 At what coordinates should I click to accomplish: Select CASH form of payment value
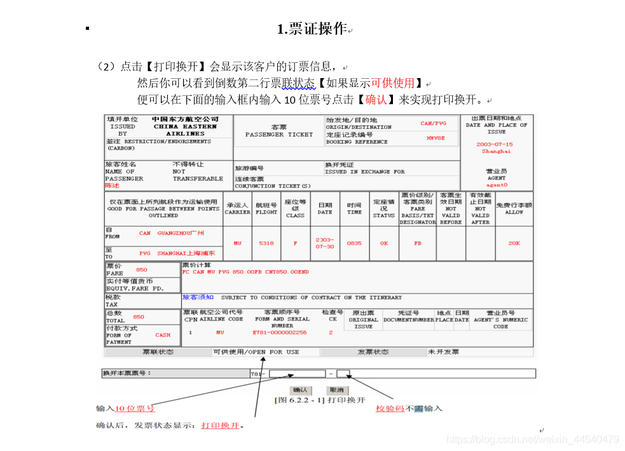pos(163,335)
